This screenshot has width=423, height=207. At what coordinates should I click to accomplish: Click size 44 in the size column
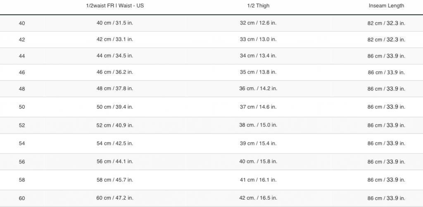(22, 56)
